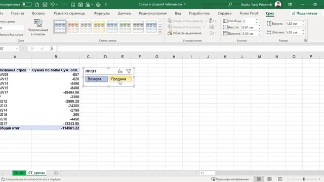Click the Общий итог cell
This screenshot has width=324, height=182.
coord(16,128)
